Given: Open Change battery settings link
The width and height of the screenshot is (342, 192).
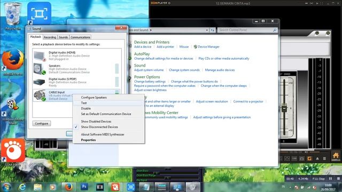Looking at the screenshot, I should click(x=150, y=82).
